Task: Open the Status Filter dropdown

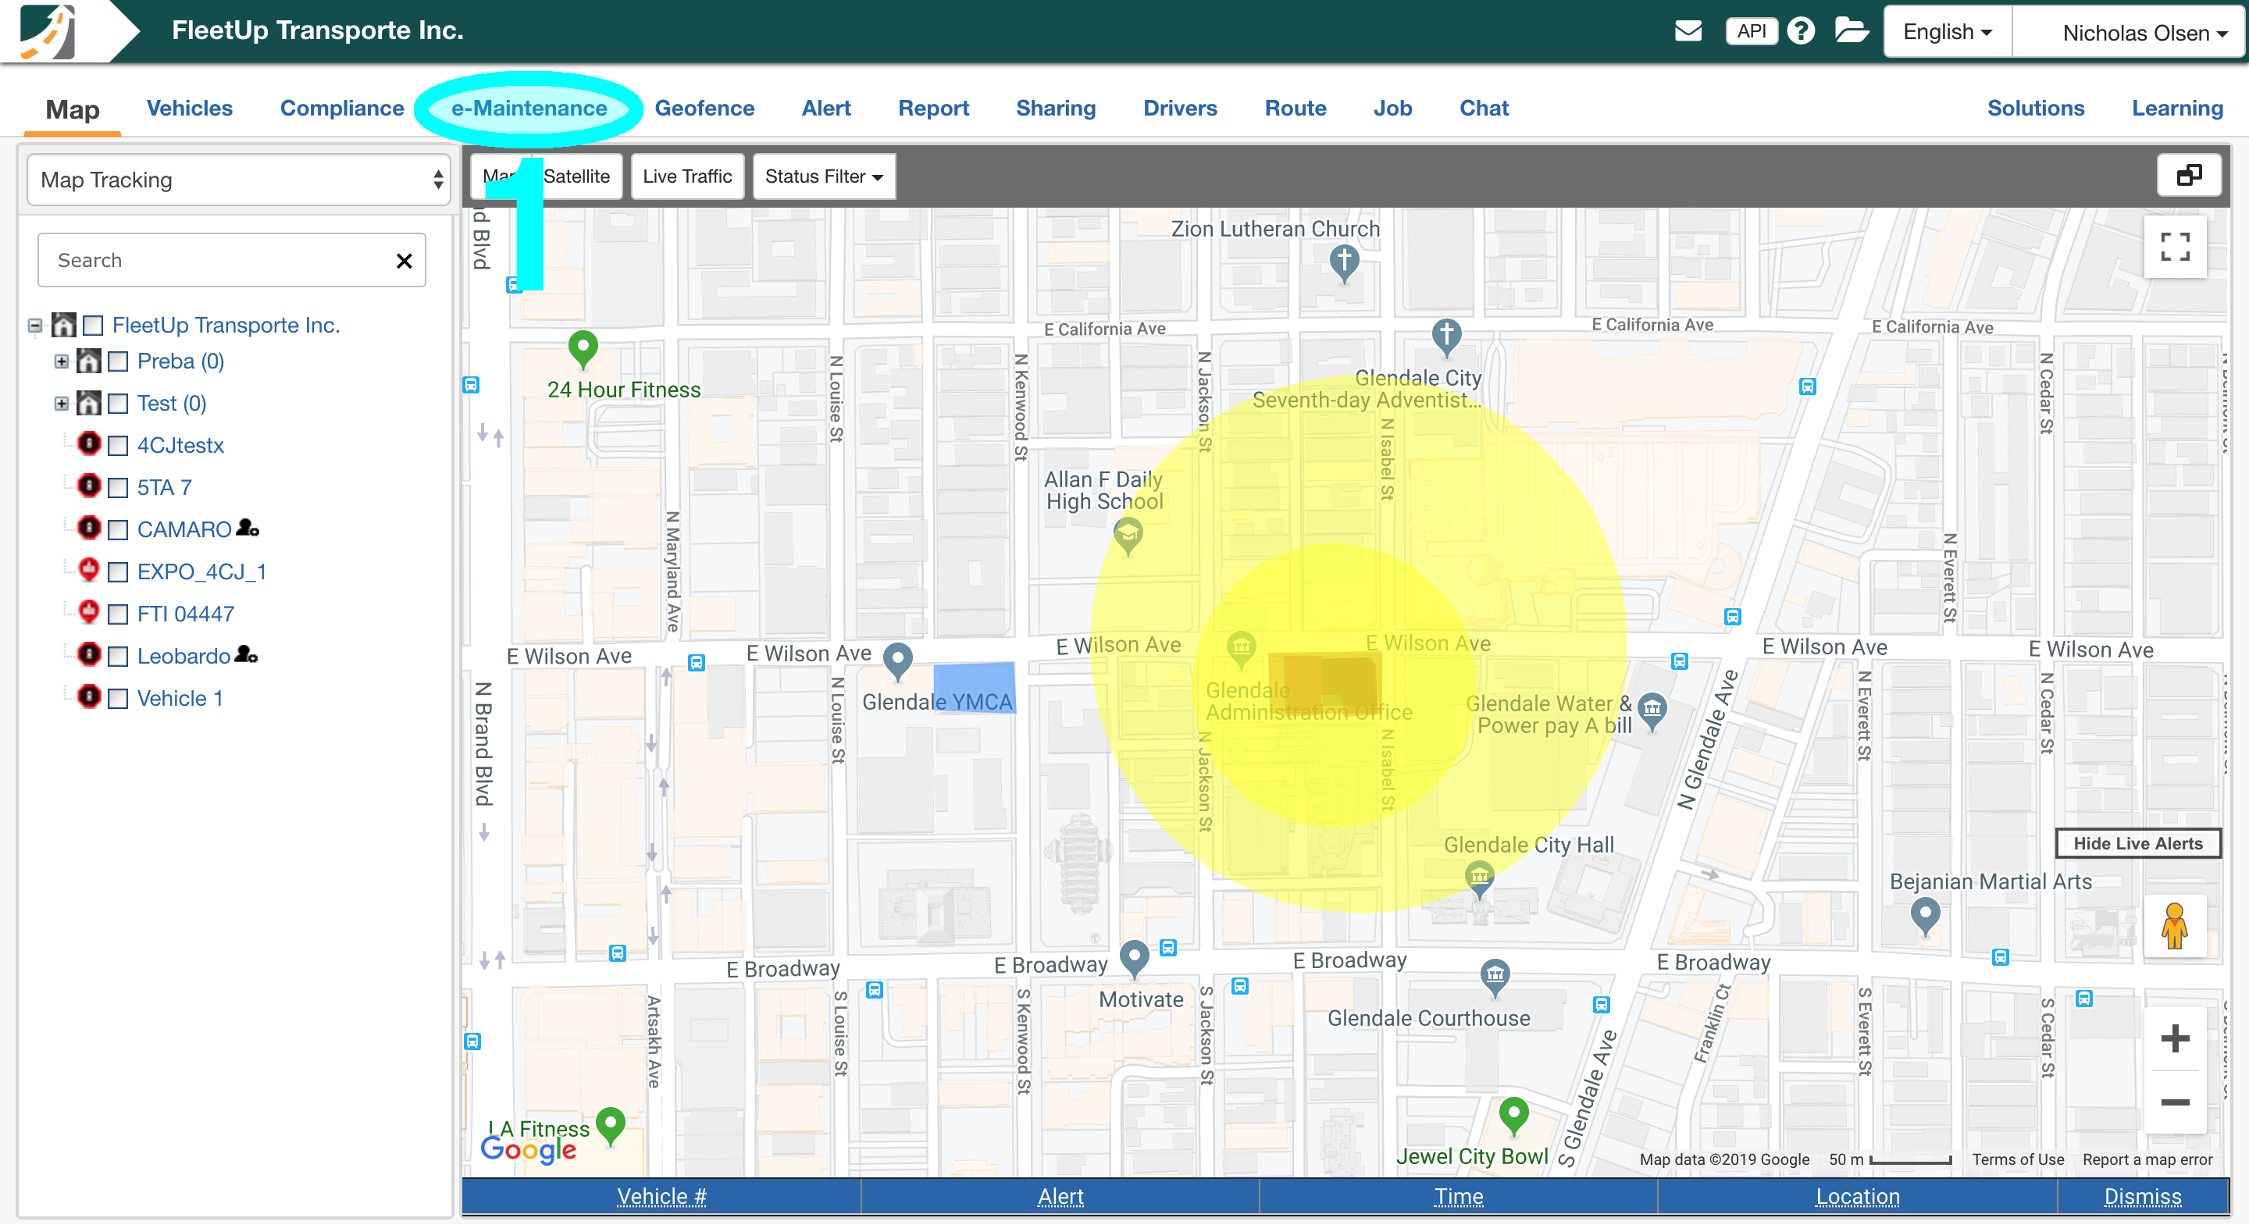Action: [823, 176]
